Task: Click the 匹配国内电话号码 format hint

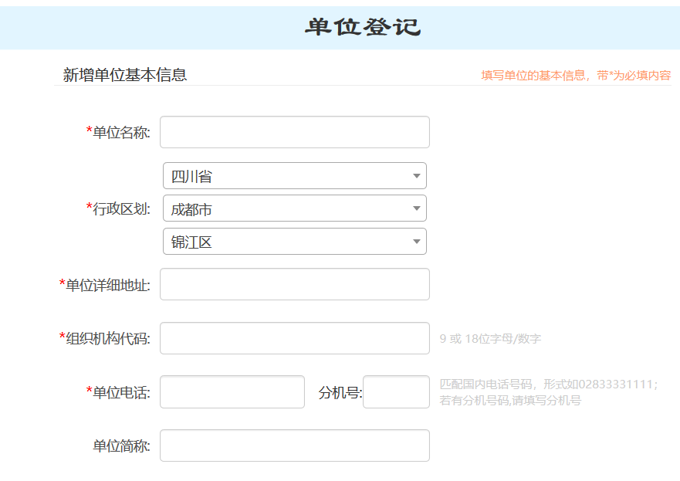Action: coord(548,384)
